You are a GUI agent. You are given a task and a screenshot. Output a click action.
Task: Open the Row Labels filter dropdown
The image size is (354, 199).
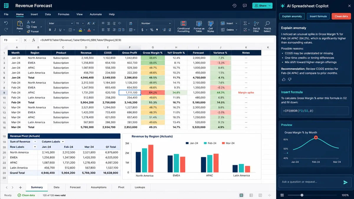click(x=35, y=147)
